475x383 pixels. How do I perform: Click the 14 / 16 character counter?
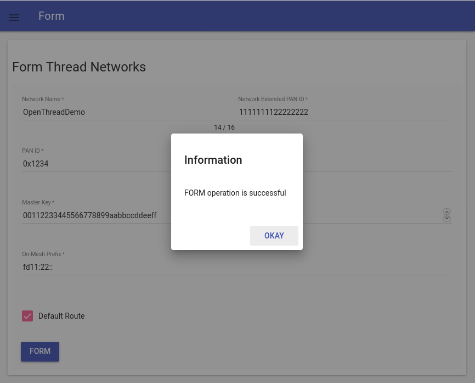click(x=224, y=127)
